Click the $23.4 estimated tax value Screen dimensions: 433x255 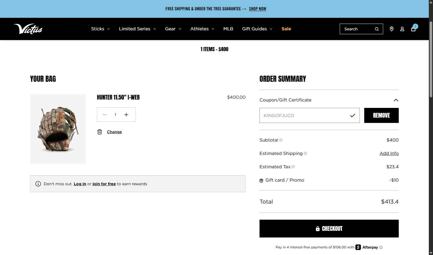[x=393, y=167]
